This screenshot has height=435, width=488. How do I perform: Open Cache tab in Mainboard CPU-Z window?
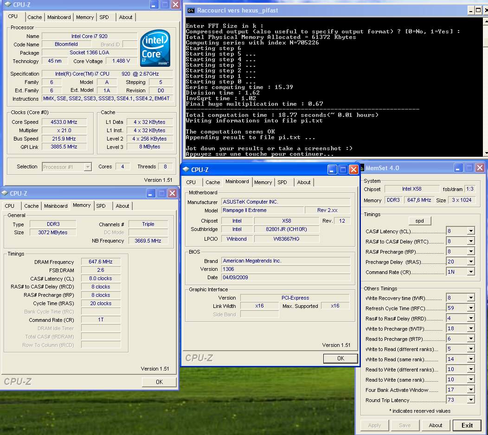point(212,182)
